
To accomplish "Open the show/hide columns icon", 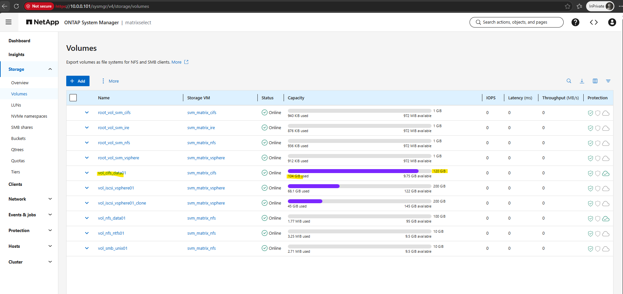I will pyautogui.click(x=595, y=81).
